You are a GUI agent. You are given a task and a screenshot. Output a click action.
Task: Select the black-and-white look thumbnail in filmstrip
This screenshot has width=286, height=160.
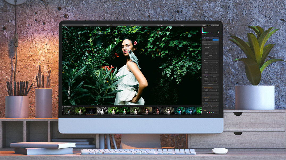click(x=102, y=111)
